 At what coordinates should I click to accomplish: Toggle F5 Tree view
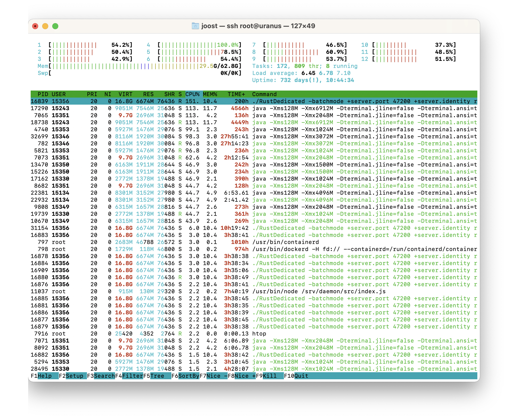pyautogui.click(x=157, y=376)
